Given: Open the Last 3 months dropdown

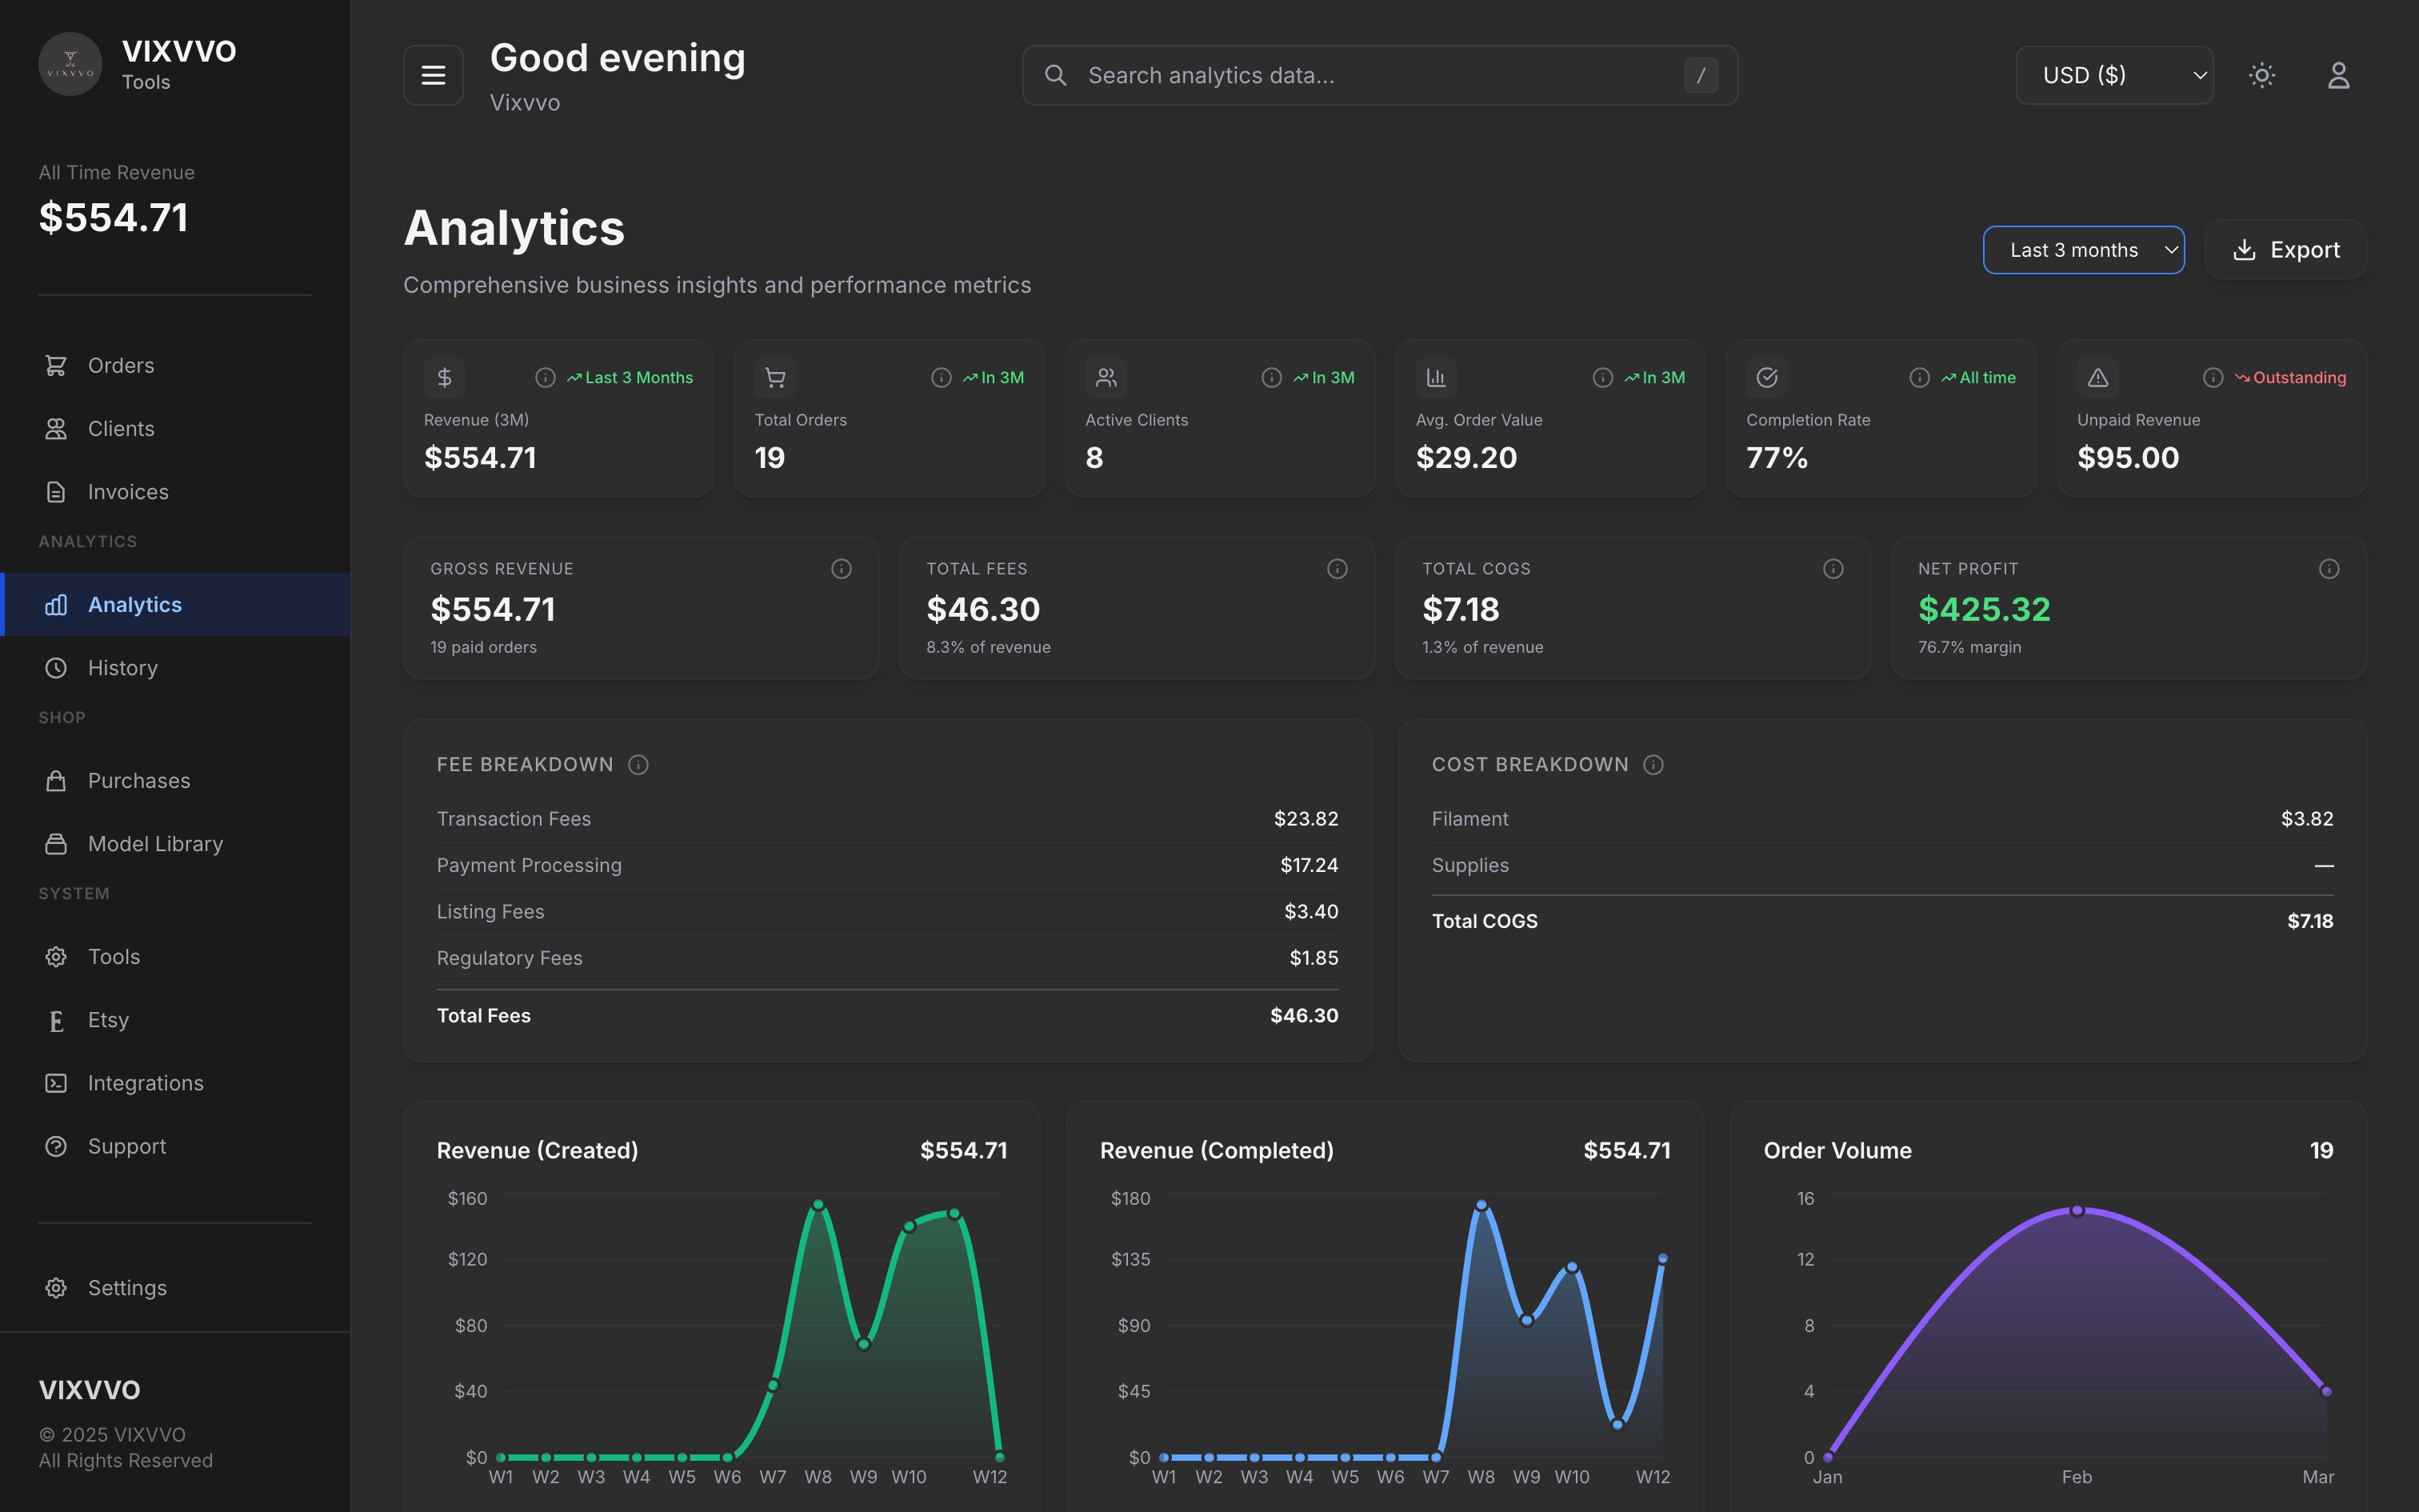Looking at the screenshot, I should click(x=2083, y=249).
